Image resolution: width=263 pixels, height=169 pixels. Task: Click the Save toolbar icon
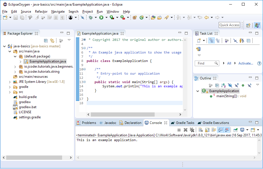(x=16, y=17)
